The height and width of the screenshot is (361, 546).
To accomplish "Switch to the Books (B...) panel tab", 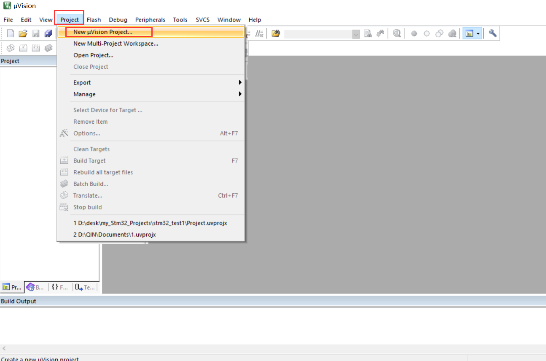I will (x=36, y=287).
